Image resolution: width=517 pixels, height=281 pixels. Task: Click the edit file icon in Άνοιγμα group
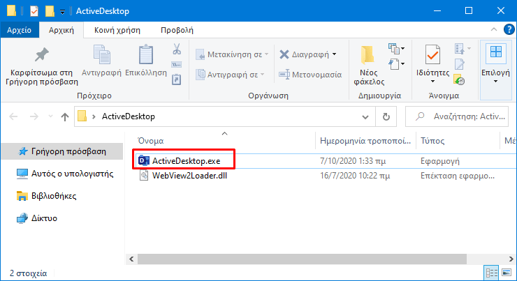click(459, 64)
